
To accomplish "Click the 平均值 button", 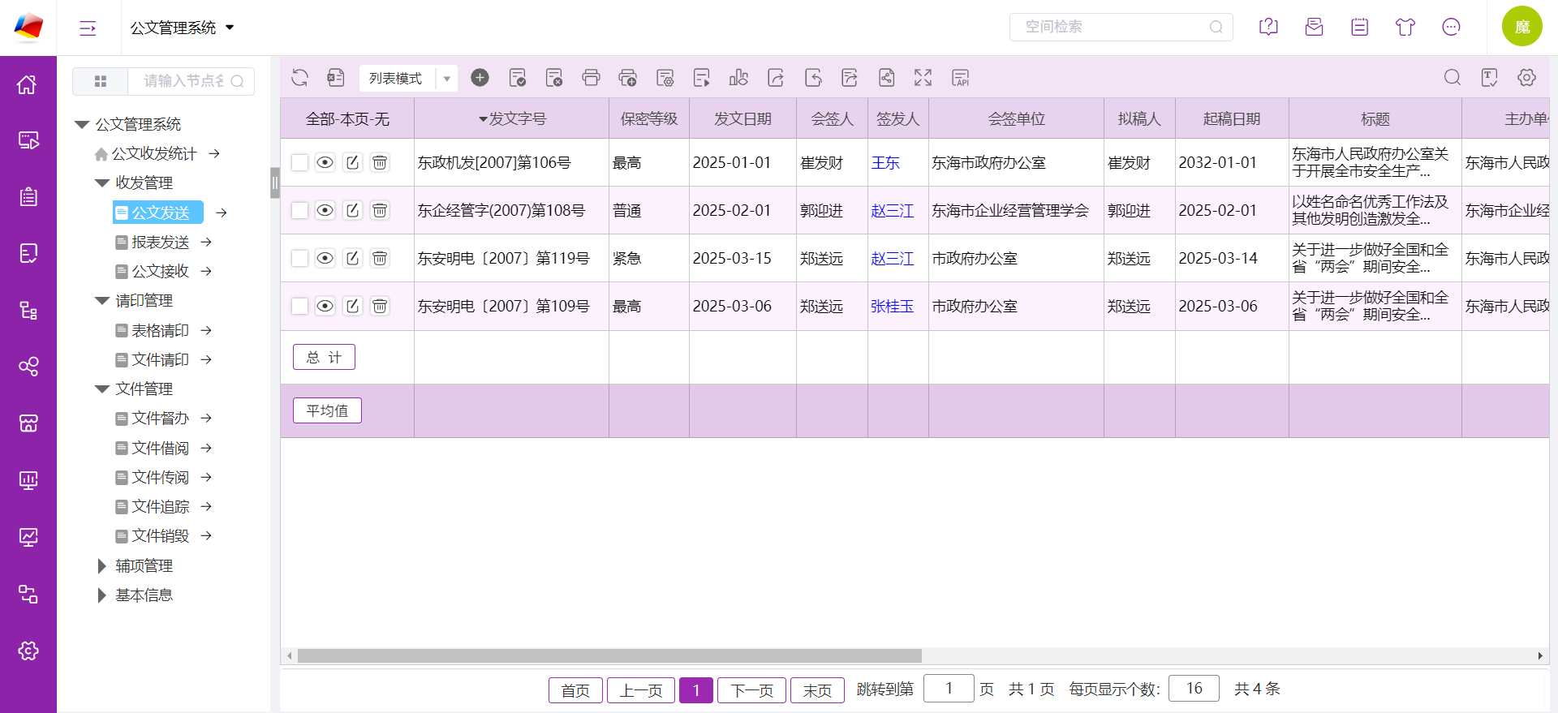I will click(x=327, y=410).
